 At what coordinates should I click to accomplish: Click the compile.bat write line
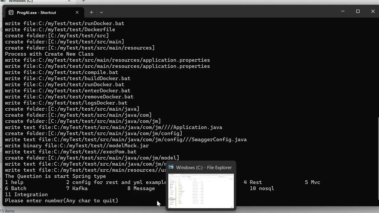point(62,72)
